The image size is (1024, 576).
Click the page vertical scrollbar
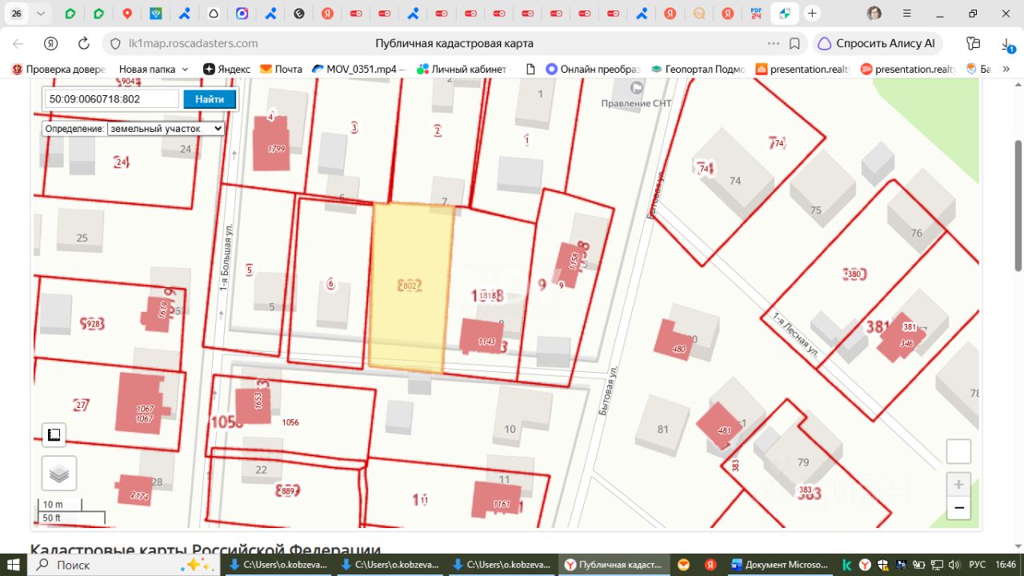coord(1018,205)
